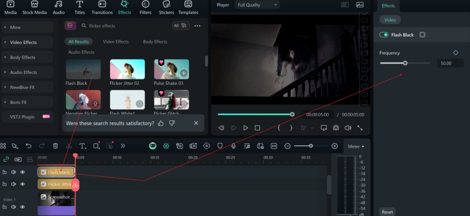Expand Audio Effects in sidebar
Screen dimensions: 470x216
[27, 72]
